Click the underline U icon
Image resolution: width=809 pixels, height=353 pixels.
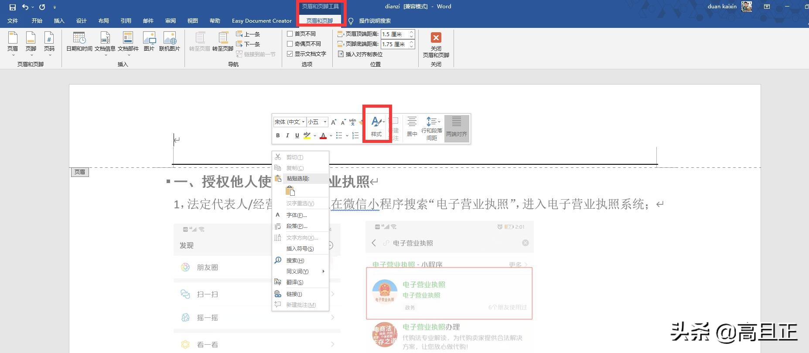(x=297, y=136)
